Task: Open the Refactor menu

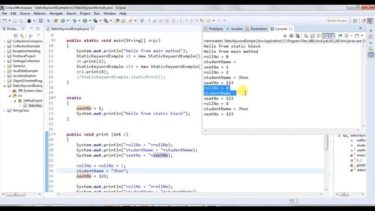Action: [40, 13]
